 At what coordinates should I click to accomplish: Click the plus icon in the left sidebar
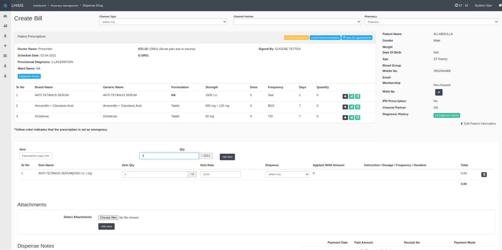point(5,46)
